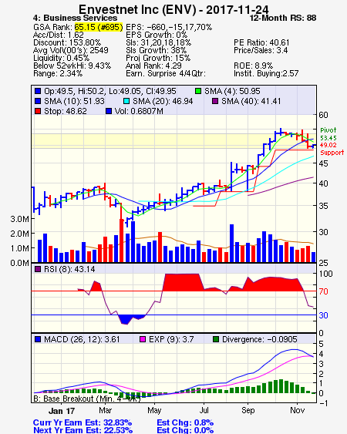Viewport: 347px width, 434px height.
Task: Click the 3.0M volume axis label
Action: (x=19, y=219)
